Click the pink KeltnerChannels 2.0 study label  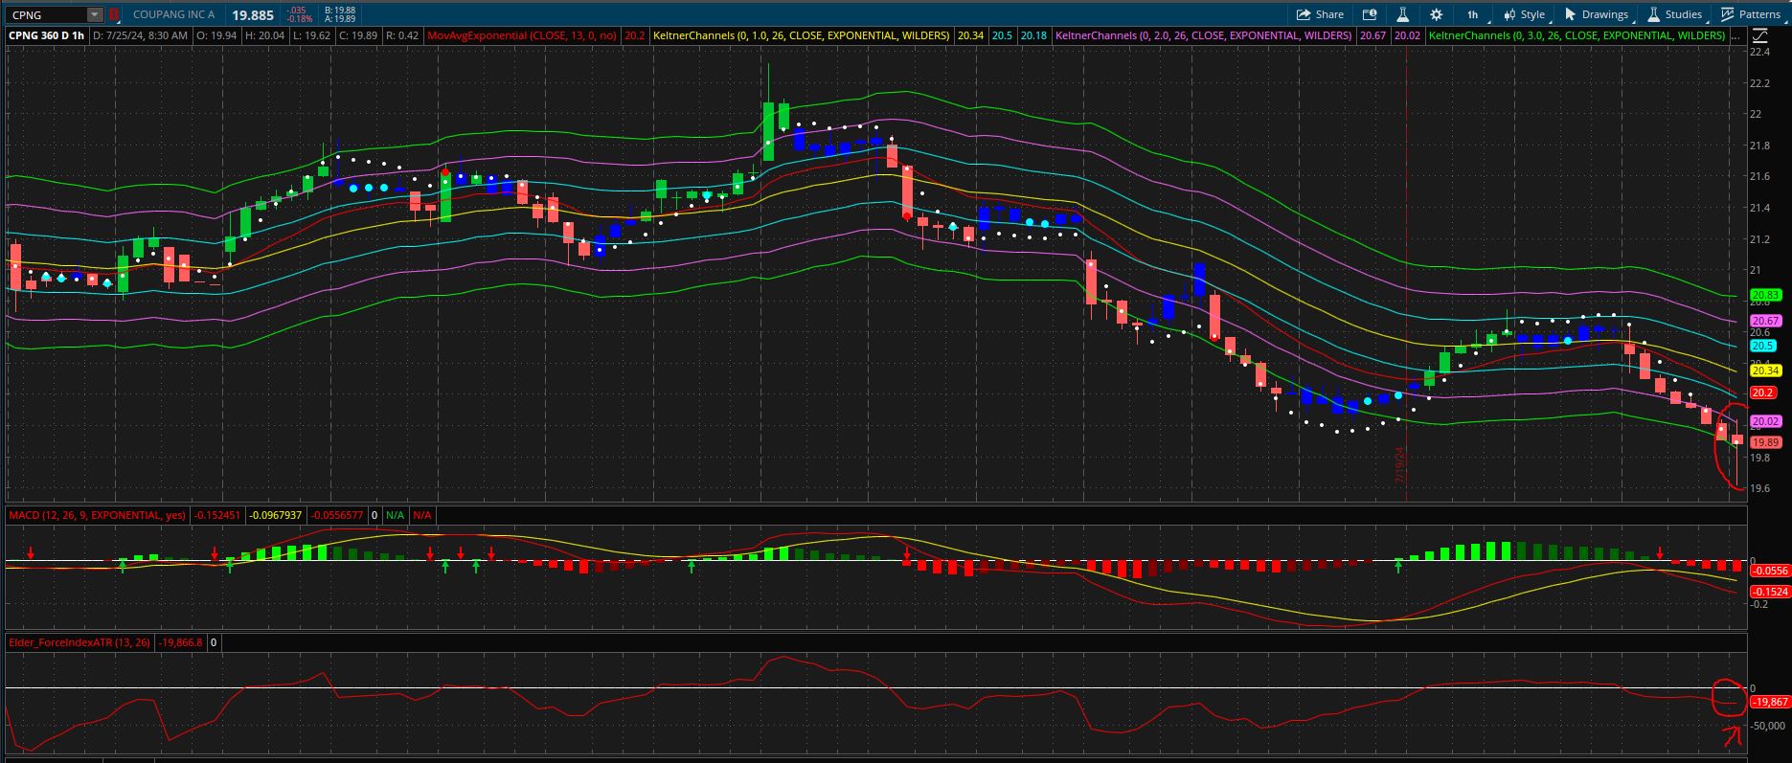(1203, 35)
